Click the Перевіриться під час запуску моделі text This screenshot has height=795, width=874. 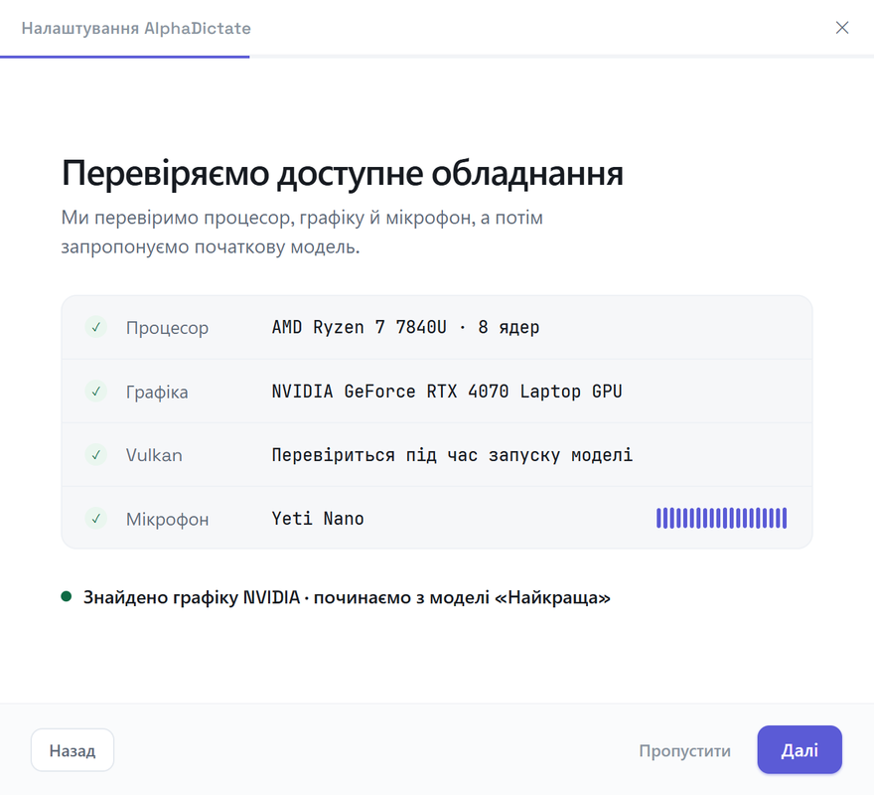(x=452, y=455)
